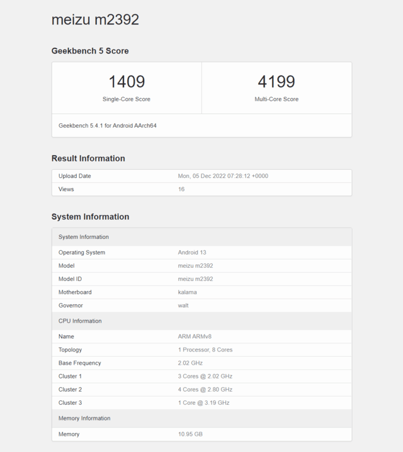
Task: Click the Memory value 10.95 GB
Action: (190, 434)
